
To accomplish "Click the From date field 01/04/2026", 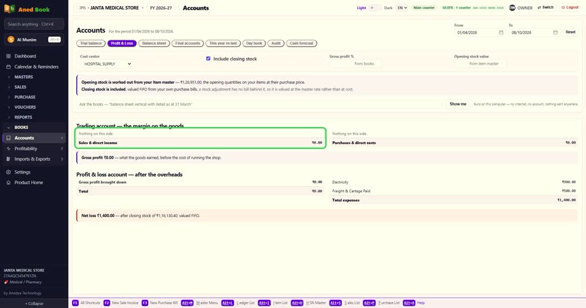I will coord(480,32).
